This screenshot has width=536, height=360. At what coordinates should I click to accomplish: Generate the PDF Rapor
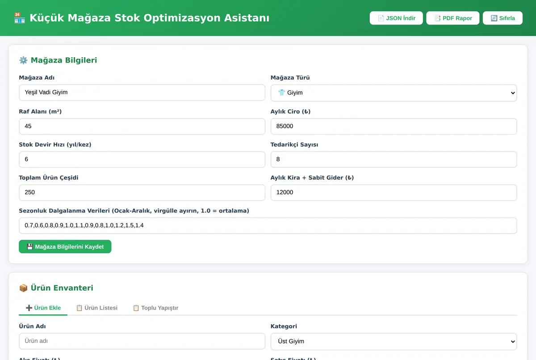453,18
